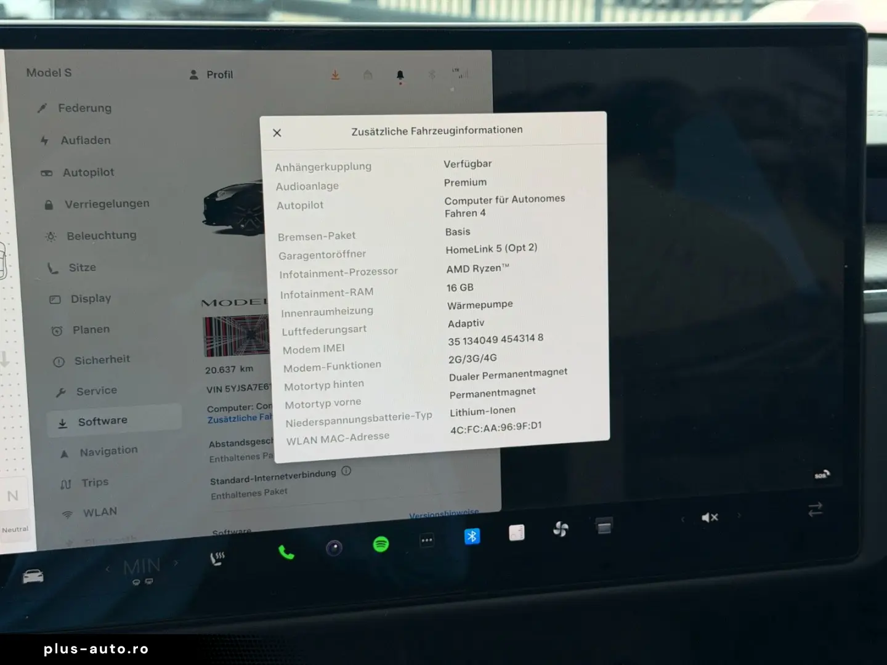Select the Audioanlage row label
The height and width of the screenshot is (665, 887).
coord(307,186)
